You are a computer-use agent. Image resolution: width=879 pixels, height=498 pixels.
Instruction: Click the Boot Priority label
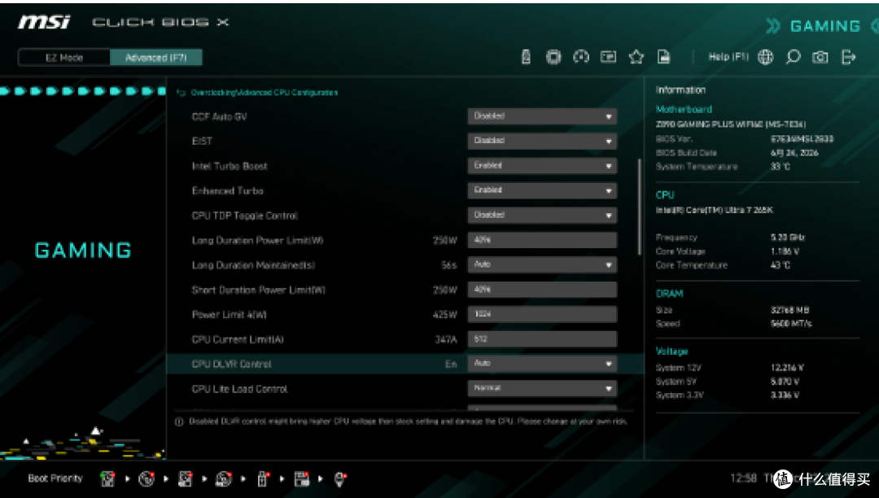point(55,478)
